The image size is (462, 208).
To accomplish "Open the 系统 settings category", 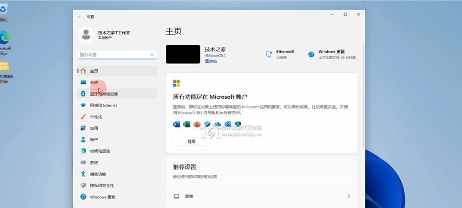I will 117,83.
